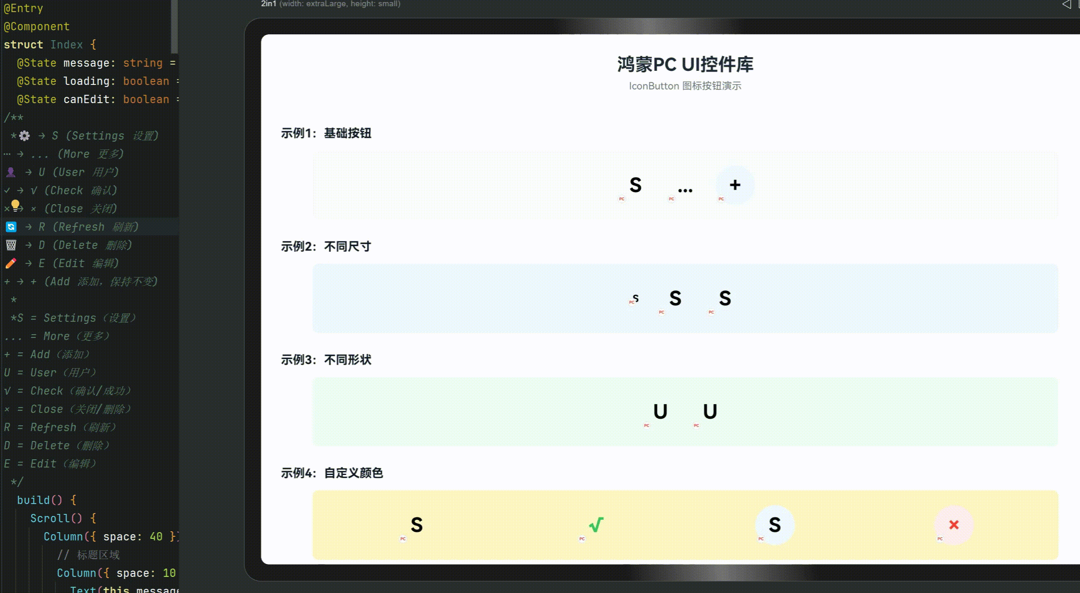Click the "2in1" device label above the preview
Image resolution: width=1080 pixels, height=593 pixels.
268,4
